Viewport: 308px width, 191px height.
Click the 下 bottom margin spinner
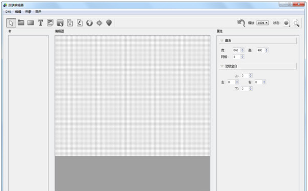pyautogui.click(x=250, y=89)
